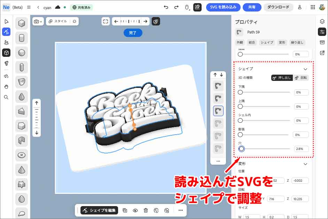Open more options in bottom toolbar

(x=180, y=210)
